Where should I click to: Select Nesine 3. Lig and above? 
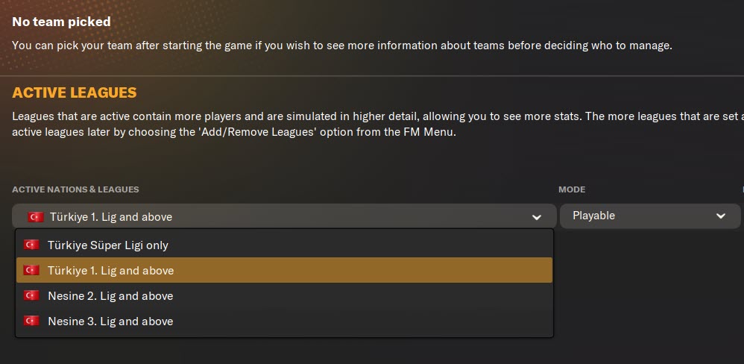tap(110, 321)
